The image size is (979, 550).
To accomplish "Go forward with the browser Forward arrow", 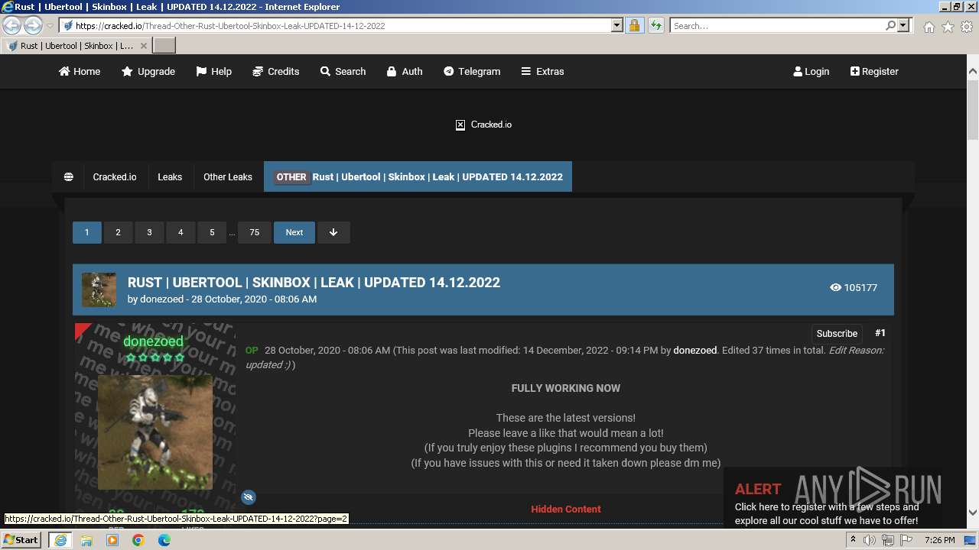I will 33,25.
